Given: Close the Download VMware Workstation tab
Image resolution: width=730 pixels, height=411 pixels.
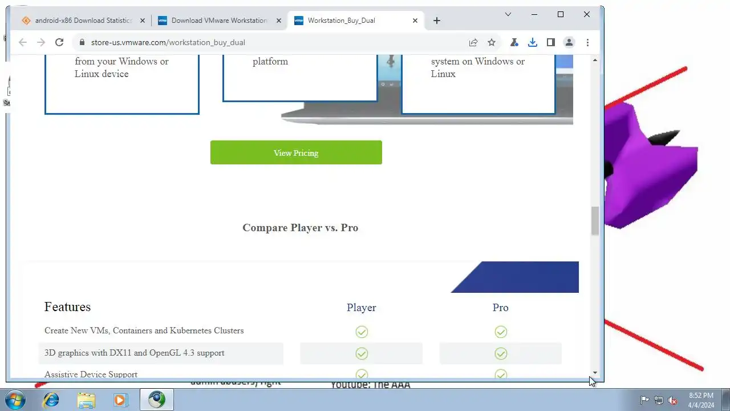Looking at the screenshot, I should [x=279, y=21].
